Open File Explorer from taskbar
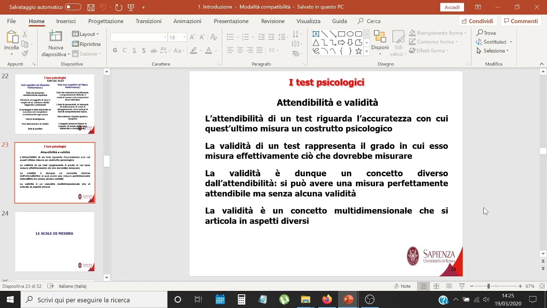 pos(306,299)
